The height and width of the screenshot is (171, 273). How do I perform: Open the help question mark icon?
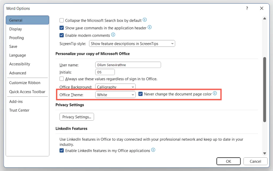247,8
